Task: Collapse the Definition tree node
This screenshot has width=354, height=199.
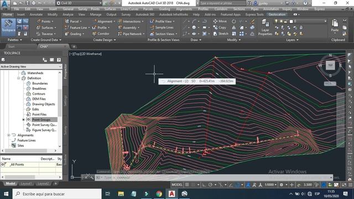Action: (18, 78)
